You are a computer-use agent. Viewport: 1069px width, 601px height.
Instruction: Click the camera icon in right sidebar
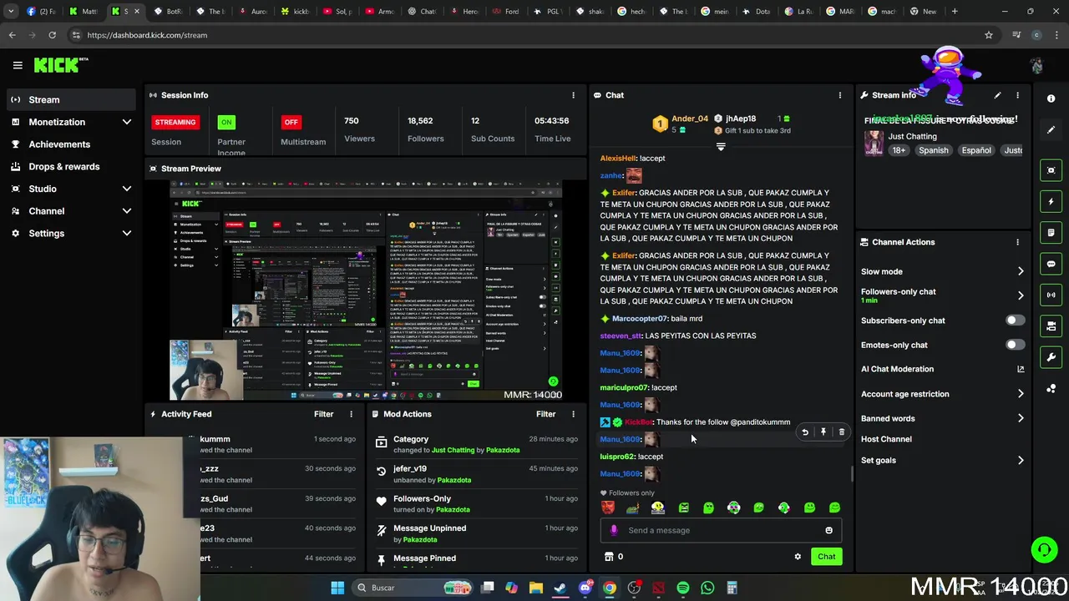tap(1051, 170)
